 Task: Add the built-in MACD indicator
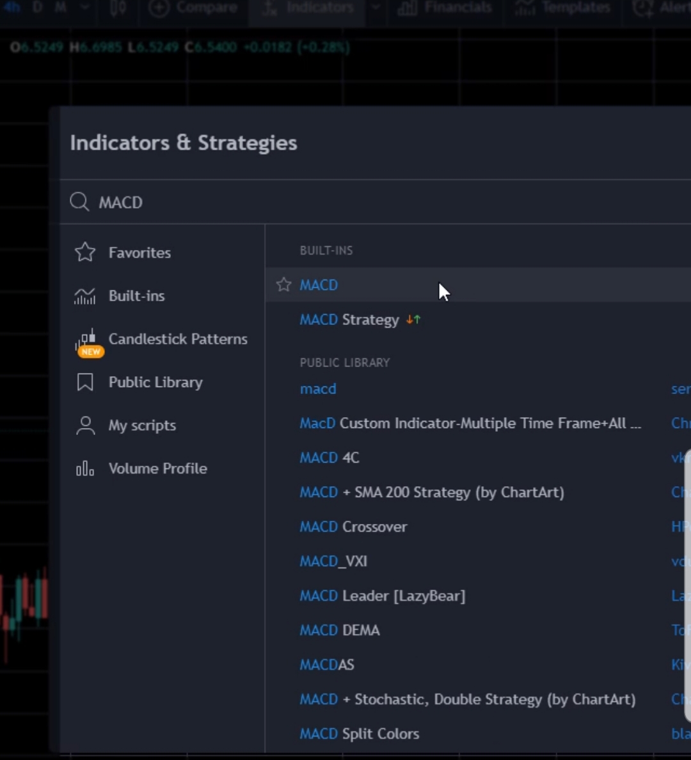(x=478, y=285)
